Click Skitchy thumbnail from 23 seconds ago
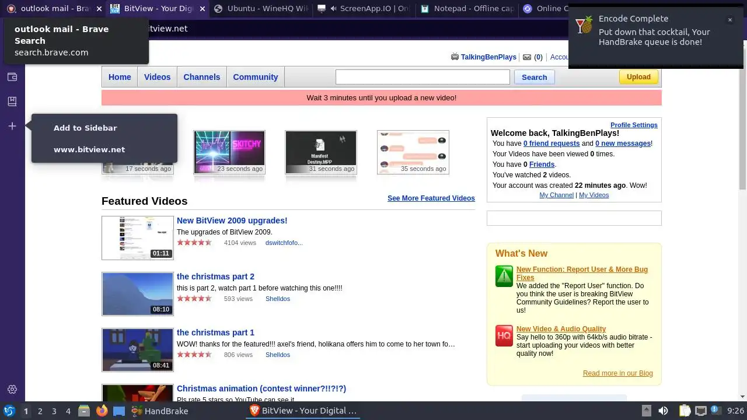The height and width of the screenshot is (420, 747). pos(229,152)
